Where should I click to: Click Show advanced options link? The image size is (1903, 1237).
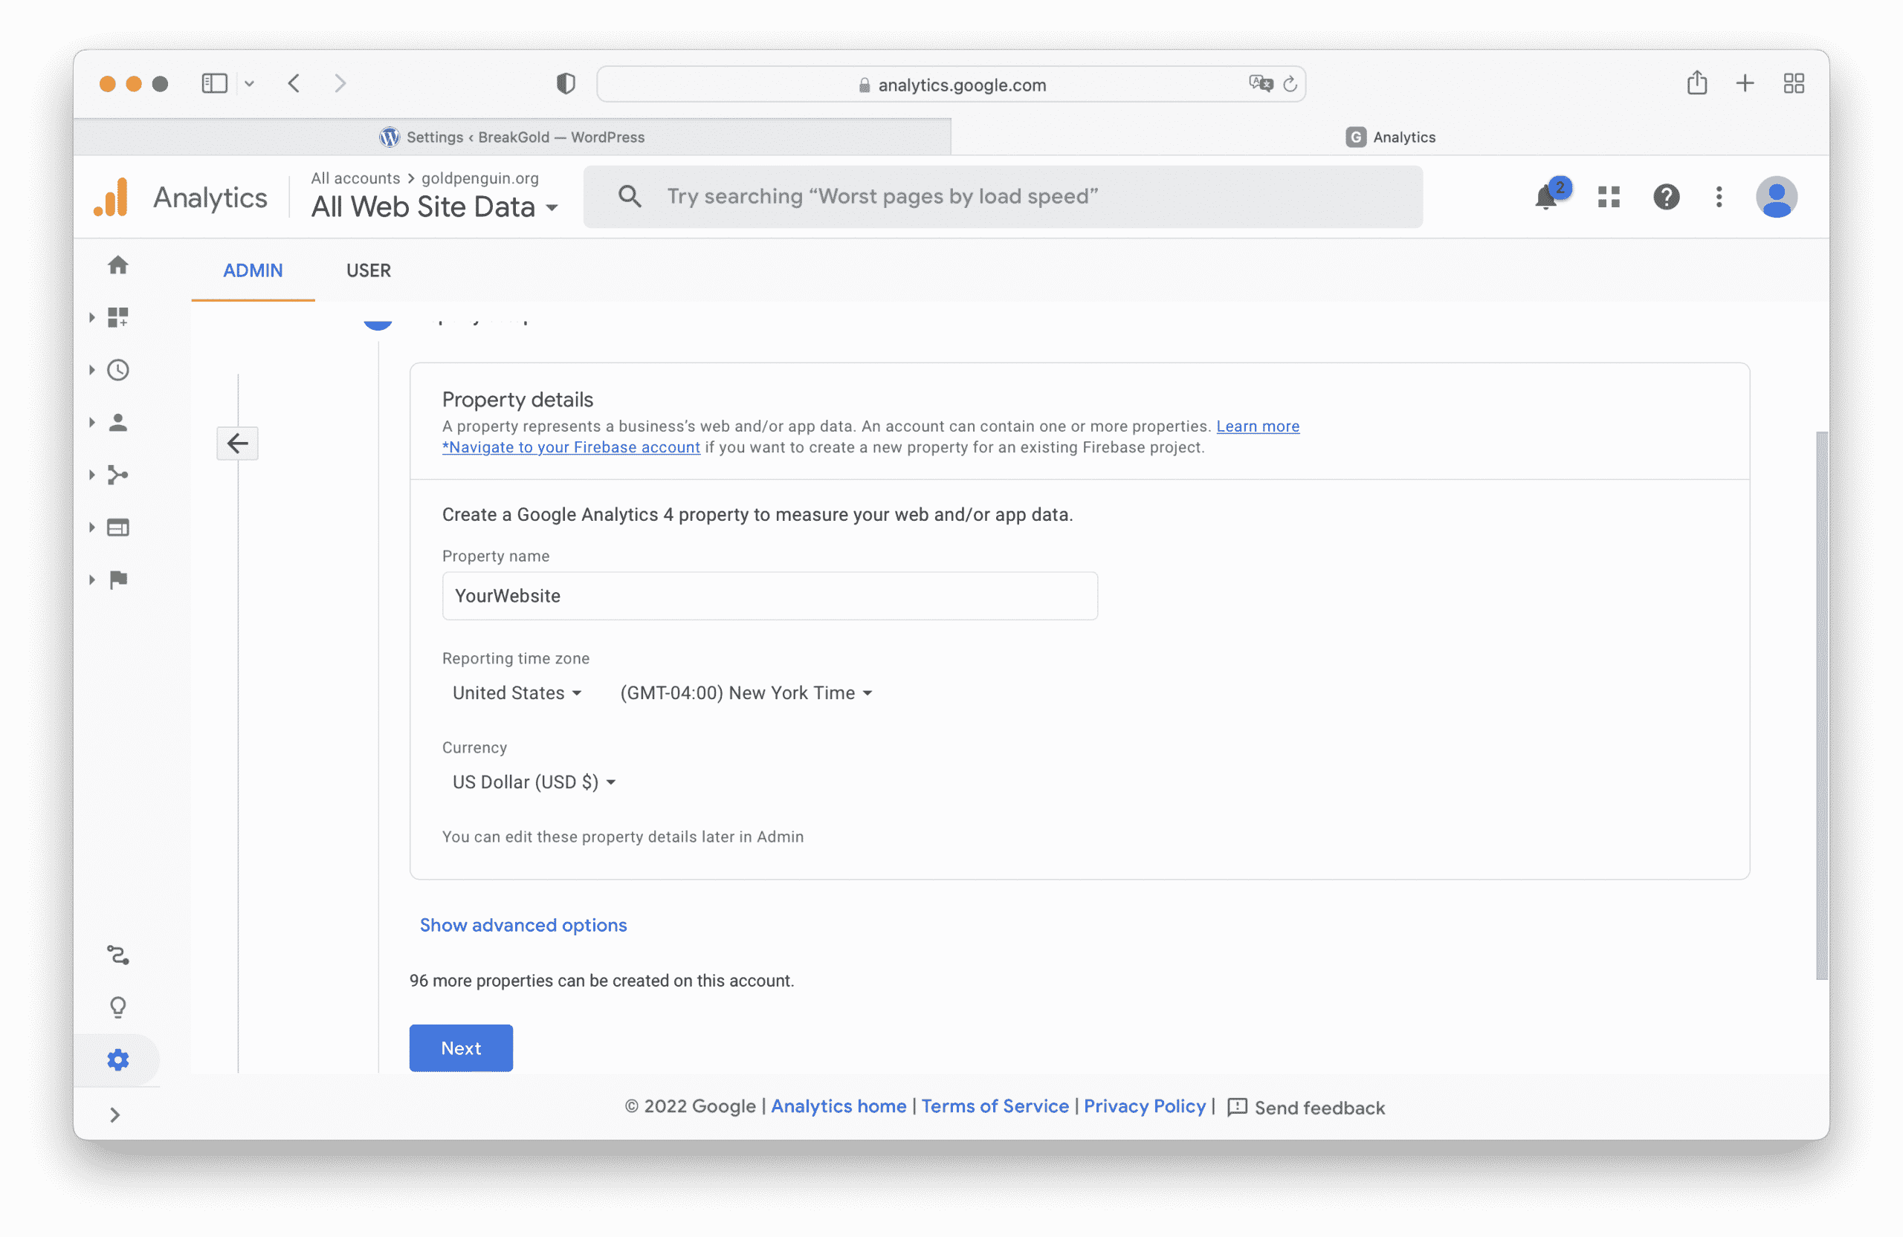click(523, 924)
